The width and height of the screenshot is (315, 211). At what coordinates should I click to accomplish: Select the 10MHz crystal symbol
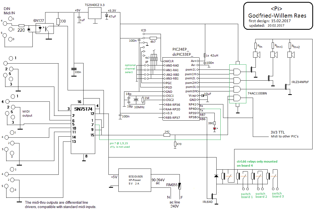click(136, 100)
